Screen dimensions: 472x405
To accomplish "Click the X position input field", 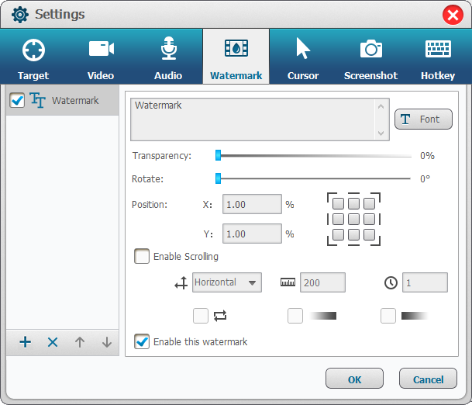I will click(x=252, y=205).
